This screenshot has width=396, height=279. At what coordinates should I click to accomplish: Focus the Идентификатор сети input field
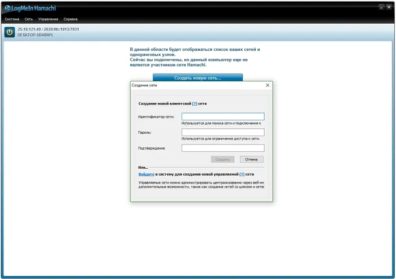pyautogui.click(x=223, y=116)
